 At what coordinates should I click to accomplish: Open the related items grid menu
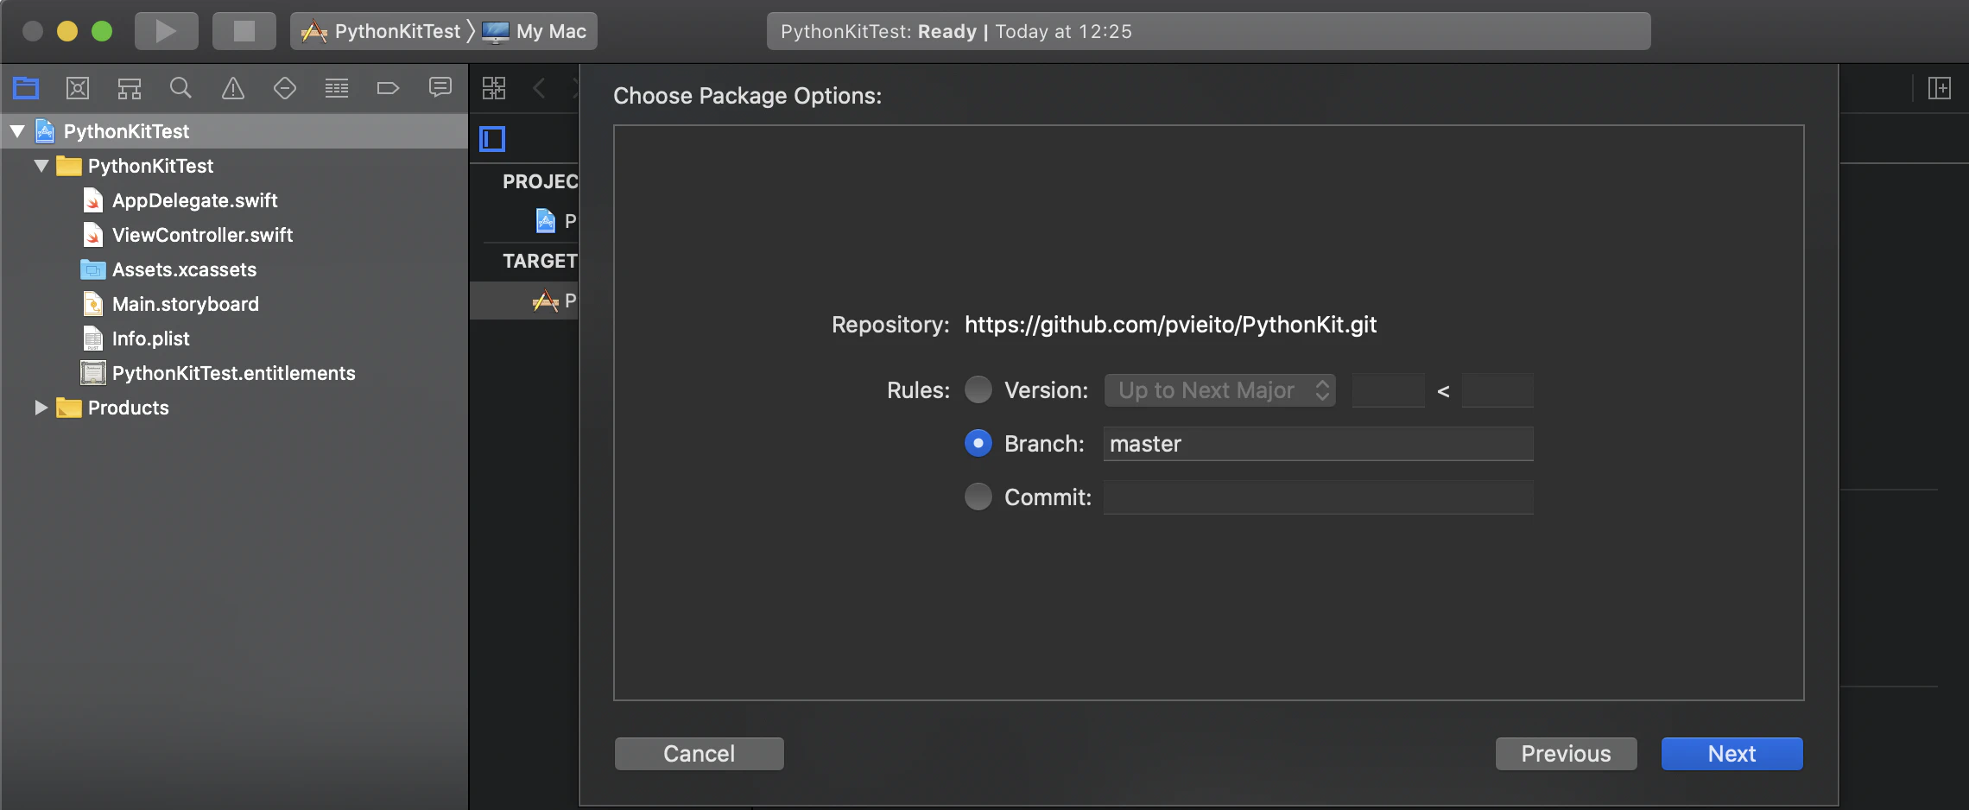coord(494,87)
